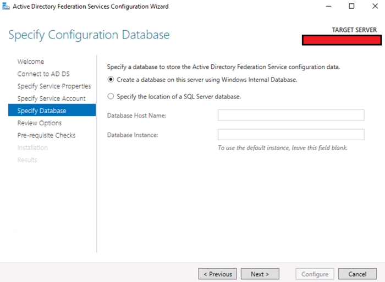This screenshot has height=282, width=385.
Task: Open Specify Service Properties step
Action: [x=54, y=86]
